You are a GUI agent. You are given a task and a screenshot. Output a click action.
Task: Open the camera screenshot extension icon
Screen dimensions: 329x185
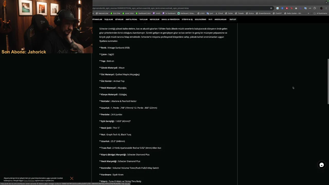296,8
